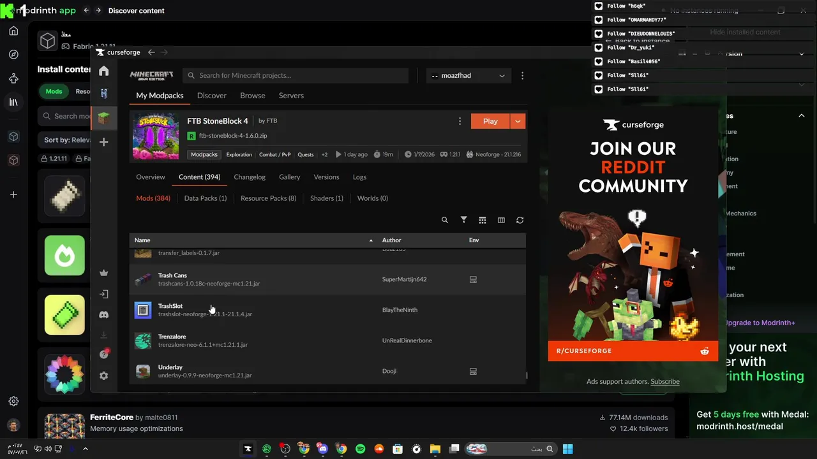Screen dimensions: 817x459
Task: Open CurseForge help icon with red badge
Action: 104,354
